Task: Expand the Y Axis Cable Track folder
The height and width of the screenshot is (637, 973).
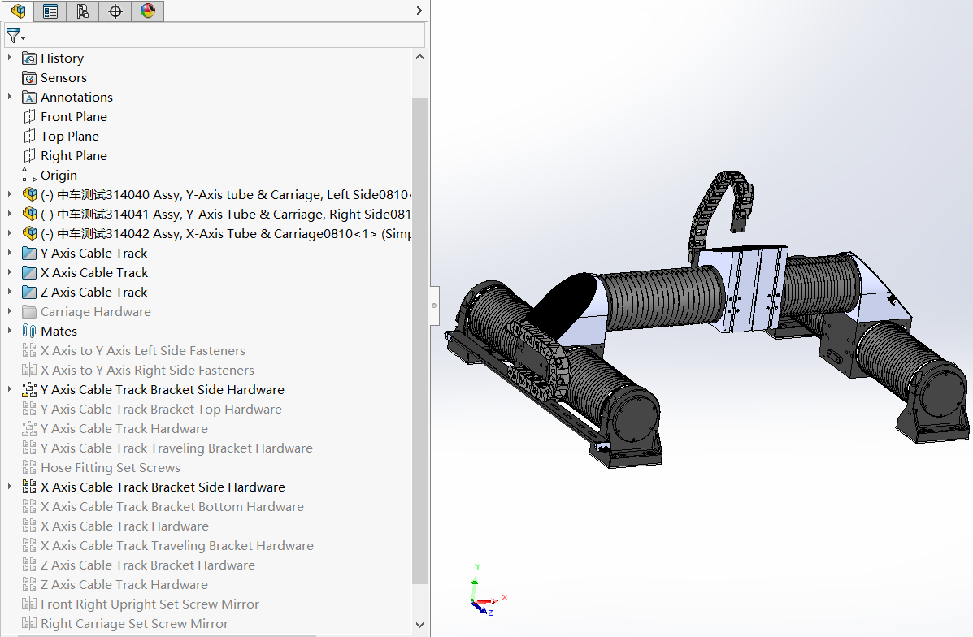Action: coord(10,253)
